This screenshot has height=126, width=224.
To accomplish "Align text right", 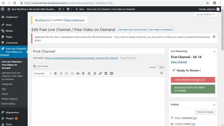I will [94, 73].
